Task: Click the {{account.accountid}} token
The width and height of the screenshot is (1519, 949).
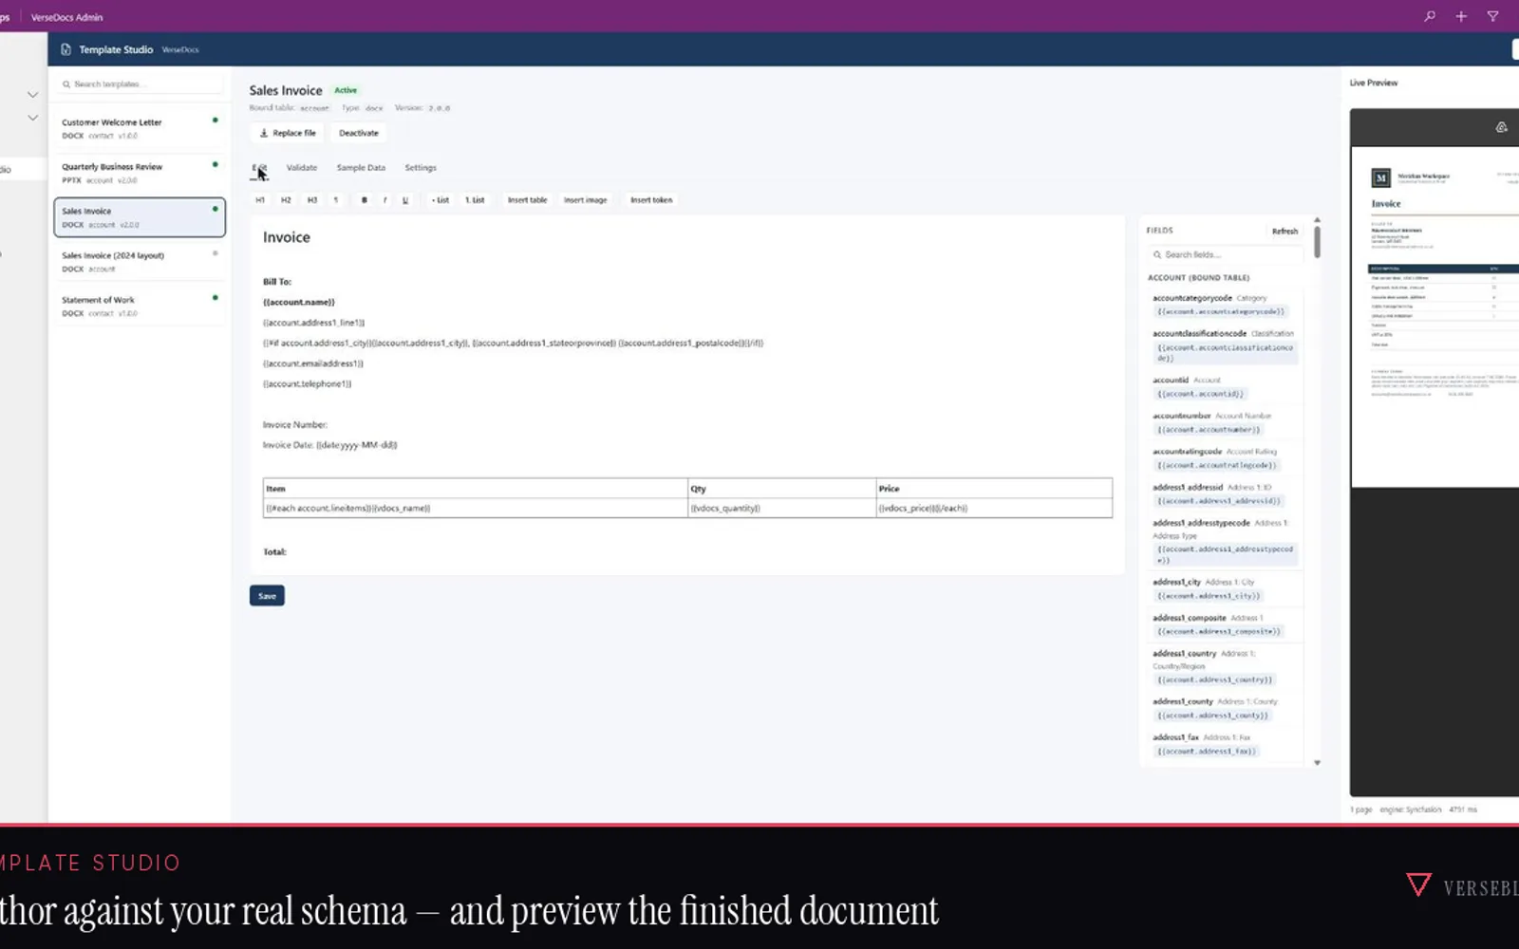Action: coord(1200,394)
